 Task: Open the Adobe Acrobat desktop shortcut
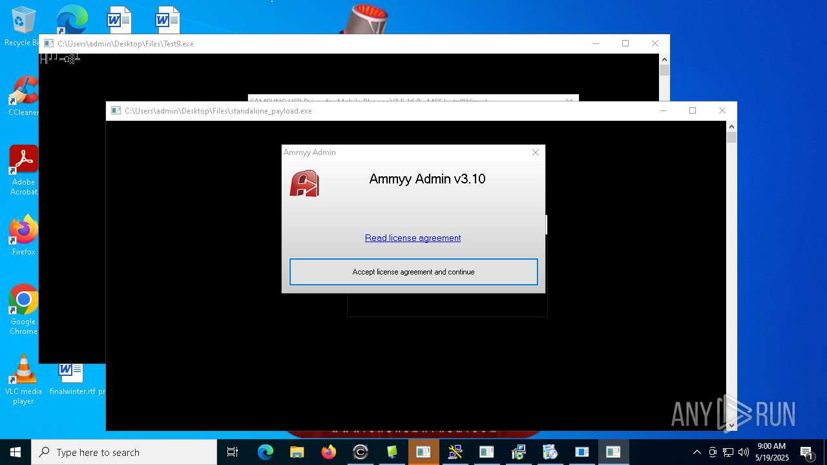(x=23, y=170)
